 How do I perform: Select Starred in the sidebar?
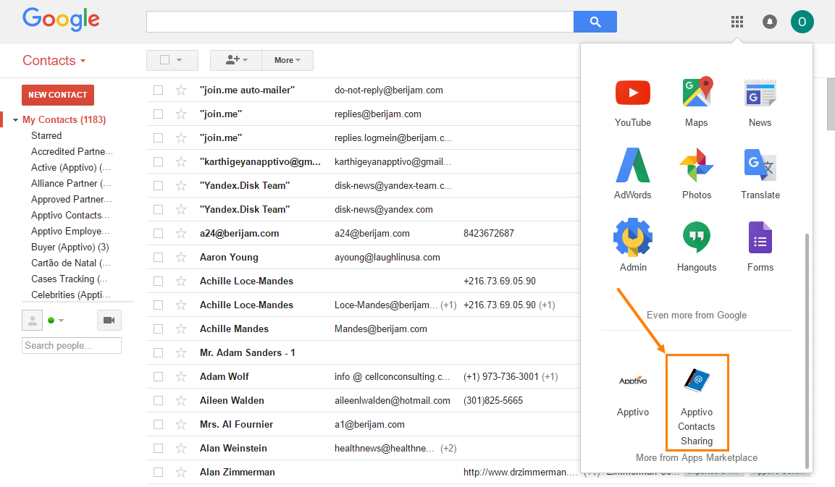pos(46,135)
